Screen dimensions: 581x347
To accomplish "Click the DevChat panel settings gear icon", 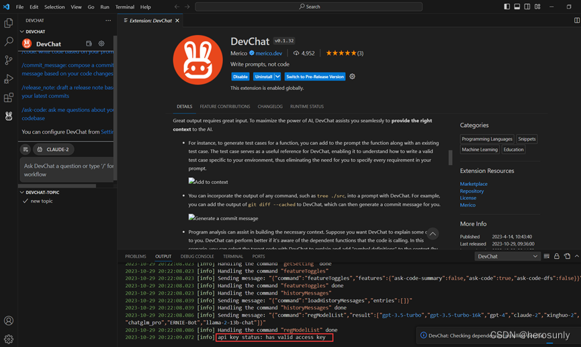I will 101,44.
